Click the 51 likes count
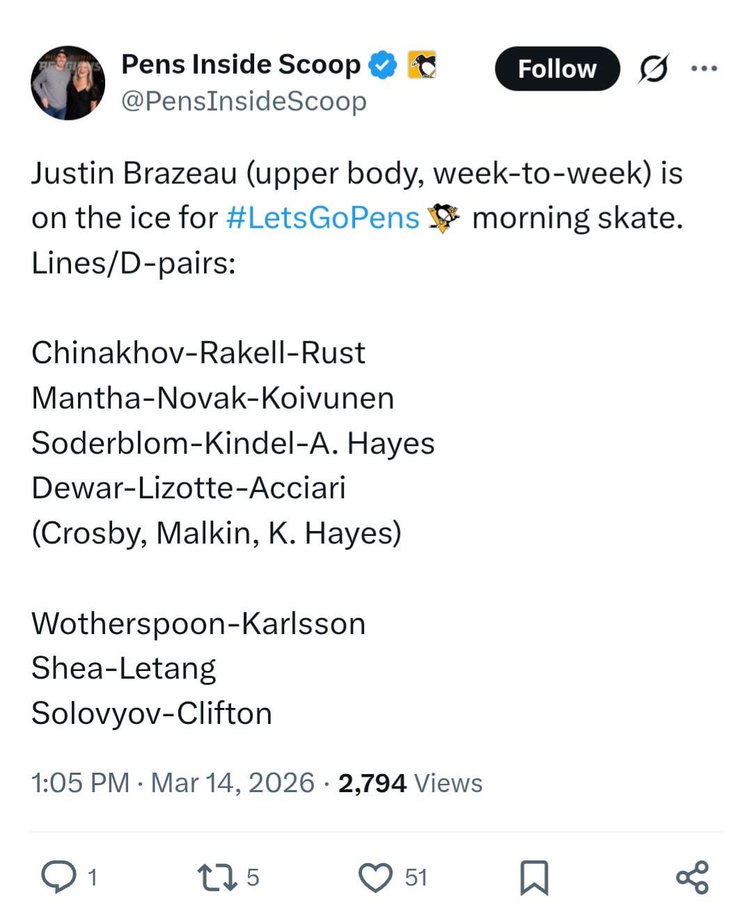Screen dimensions: 742x907 point(416,877)
